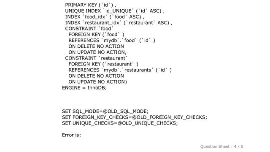Screen dimensions: 270x152
Task: Click the first ON UPDATE NO ACTION, line
Action: pyautogui.click(x=97, y=52)
